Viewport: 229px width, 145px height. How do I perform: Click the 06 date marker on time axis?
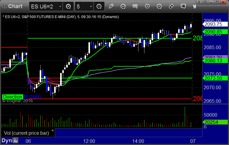coord(28,141)
